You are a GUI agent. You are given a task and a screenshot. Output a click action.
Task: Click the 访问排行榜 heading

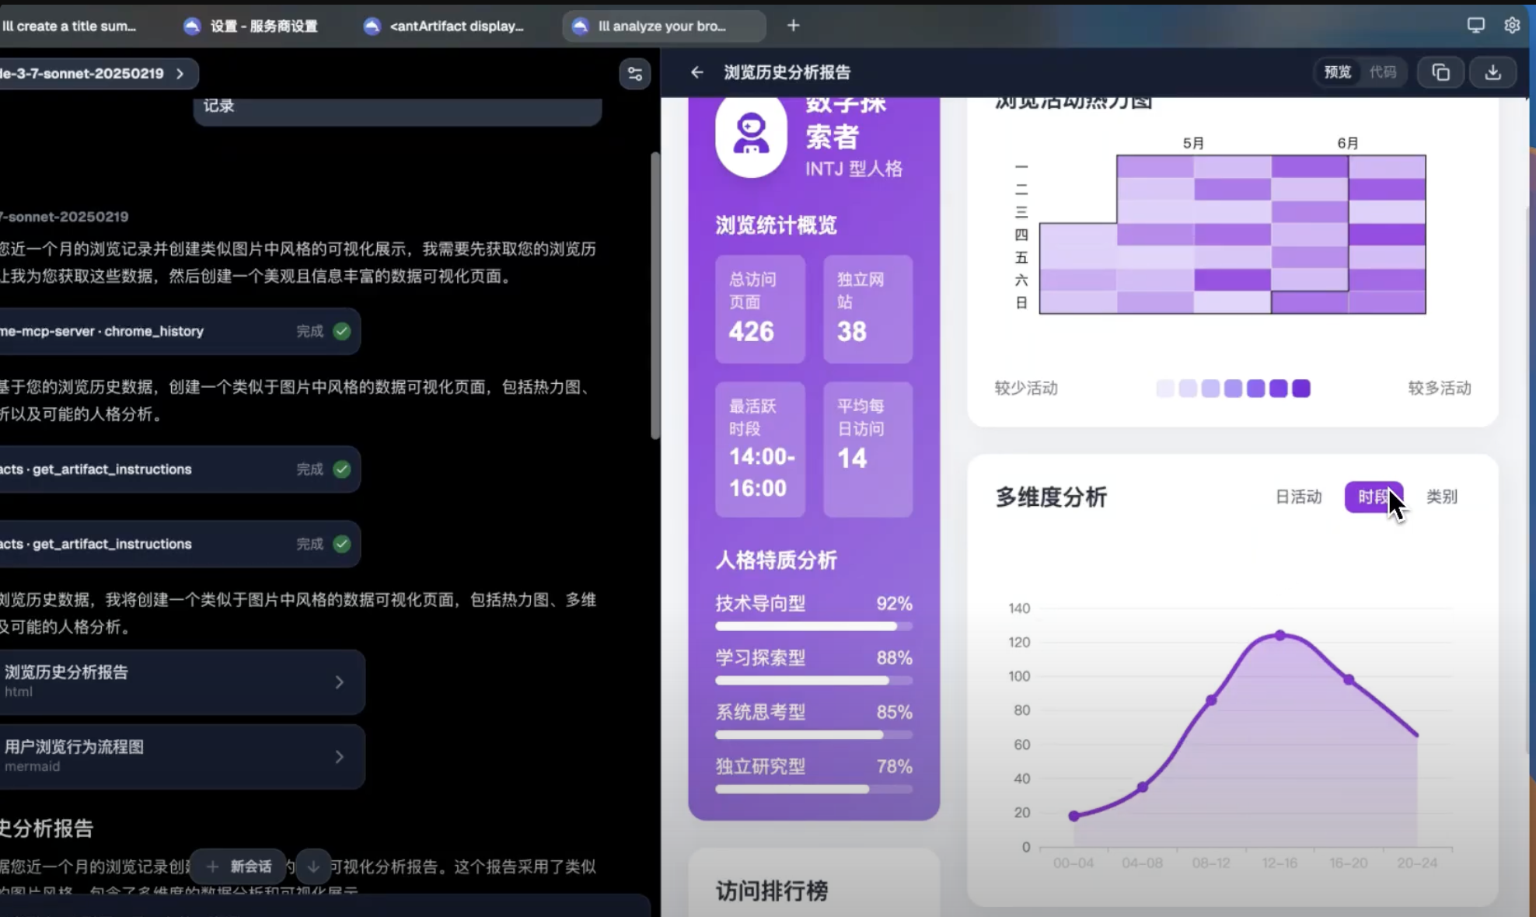click(x=771, y=891)
